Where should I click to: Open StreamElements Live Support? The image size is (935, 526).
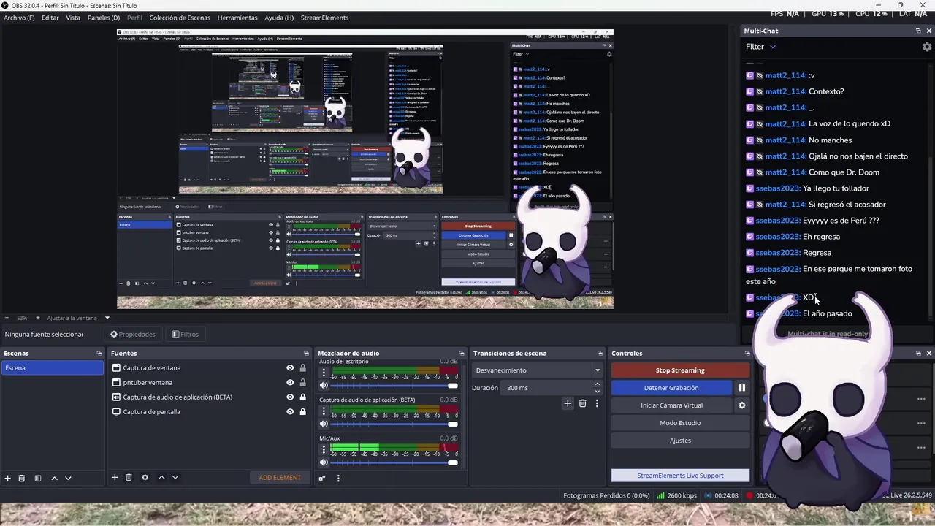[680, 476]
